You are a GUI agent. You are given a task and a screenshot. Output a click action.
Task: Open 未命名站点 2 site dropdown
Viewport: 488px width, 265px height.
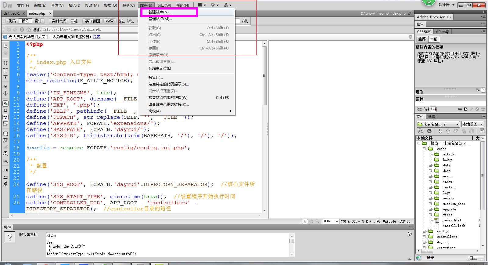click(438, 124)
